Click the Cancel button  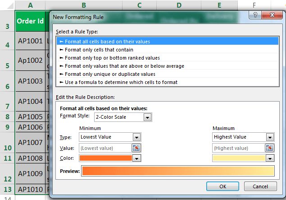point(260,186)
